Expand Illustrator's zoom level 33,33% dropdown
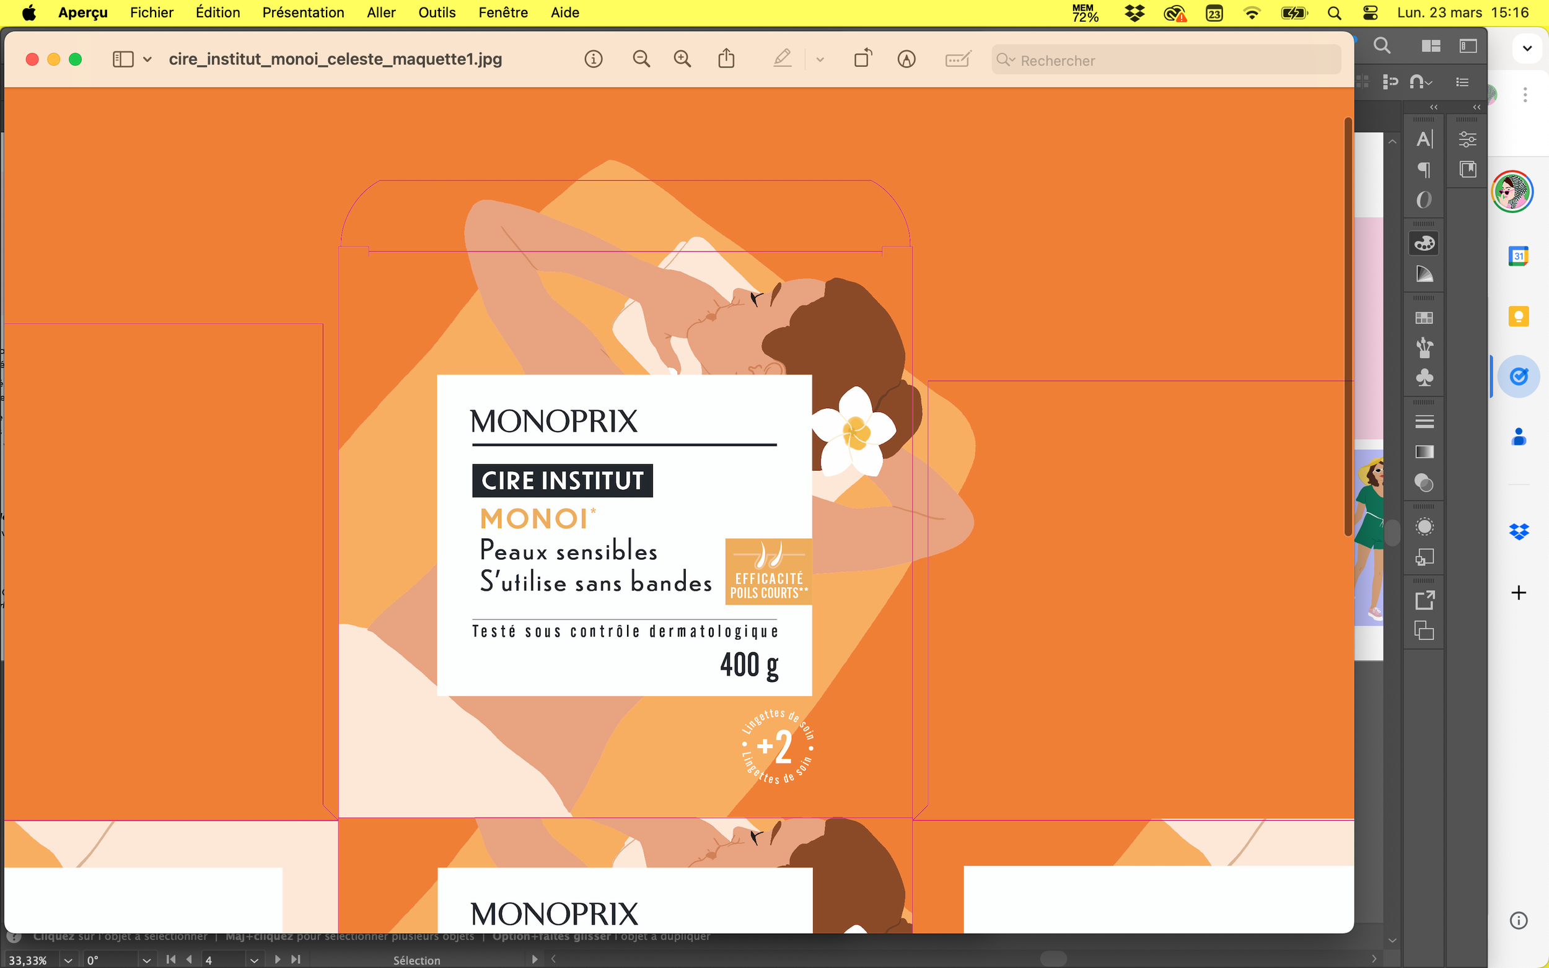The image size is (1549, 968). pyautogui.click(x=68, y=961)
